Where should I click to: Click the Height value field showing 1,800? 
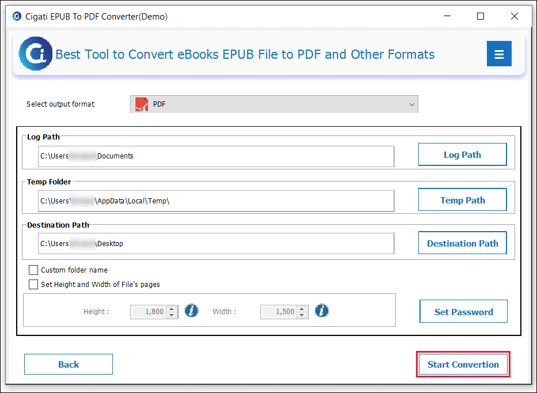[149, 312]
